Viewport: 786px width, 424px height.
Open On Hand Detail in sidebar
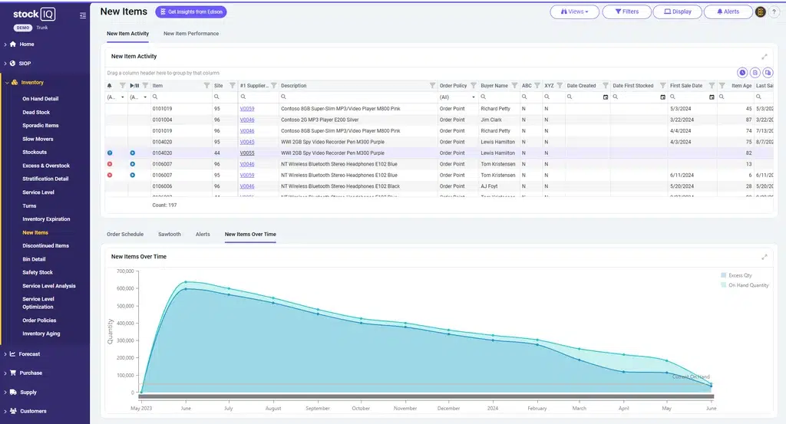point(40,99)
